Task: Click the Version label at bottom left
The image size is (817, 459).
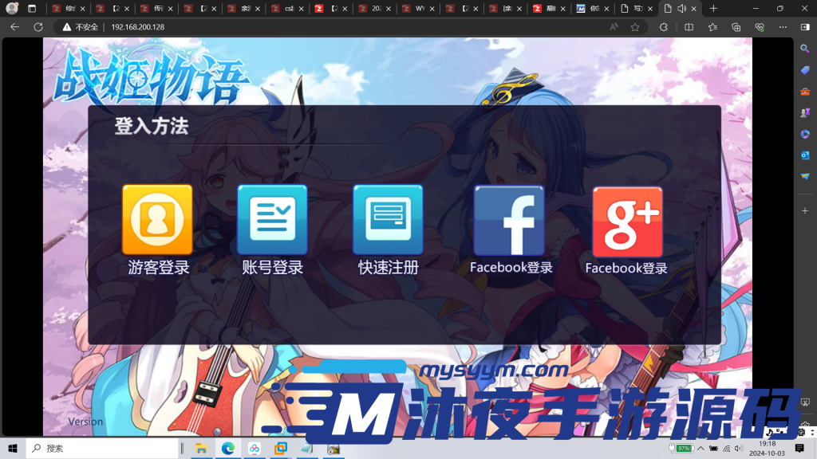Action: (x=85, y=422)
